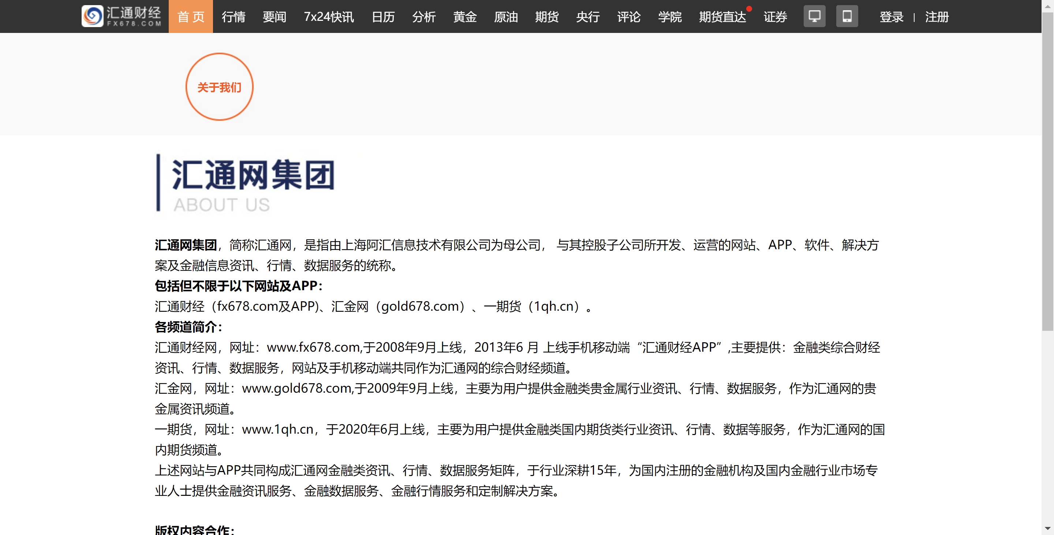Select the 分析 analysis section
Viewport: 1054px width, 535px height.
pos(424,16)
